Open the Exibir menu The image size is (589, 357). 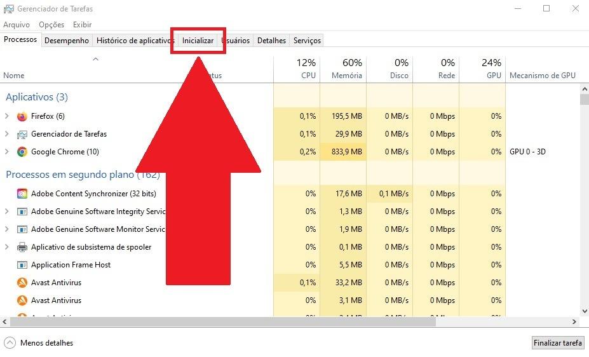[x=82, y=24]
